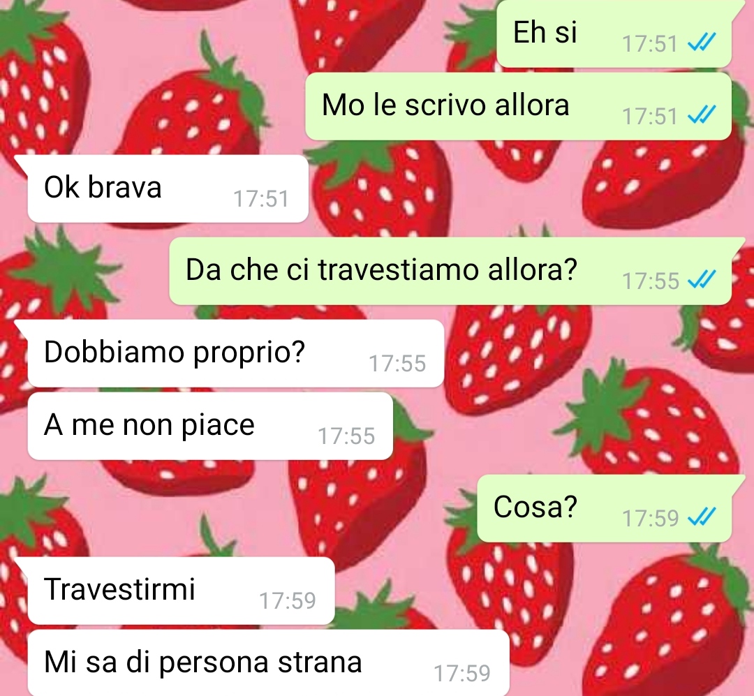754x696 pixels.
Task: Tap the 'Ok brava' received message
Action: [x=168, y=188]
